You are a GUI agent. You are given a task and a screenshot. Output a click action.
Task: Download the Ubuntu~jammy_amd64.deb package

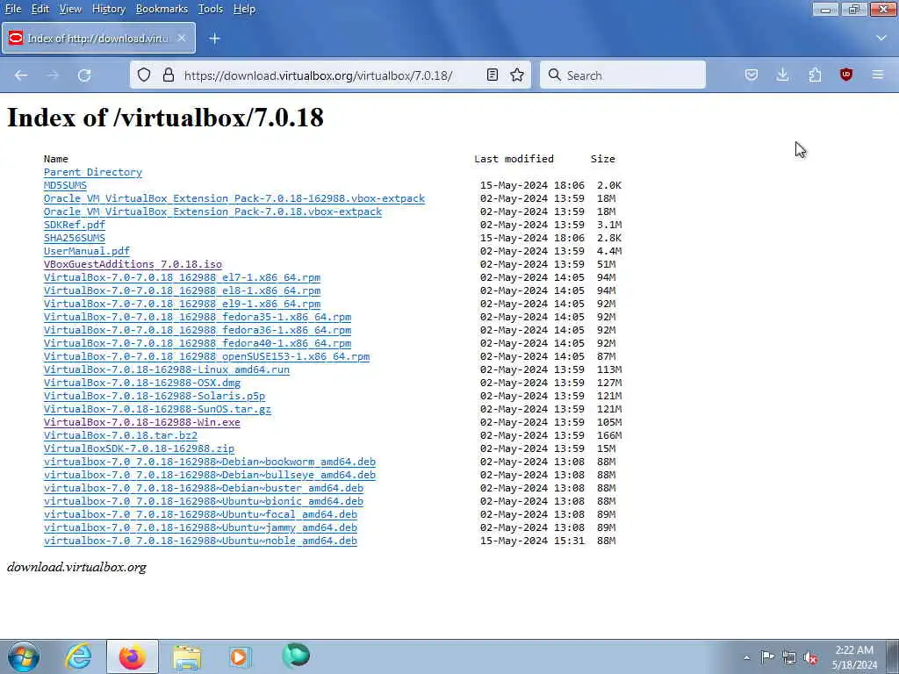coord(201,527)
